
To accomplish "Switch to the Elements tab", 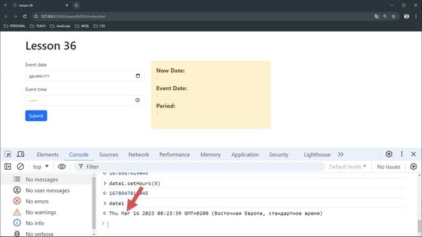I will [x=47, y=155].
